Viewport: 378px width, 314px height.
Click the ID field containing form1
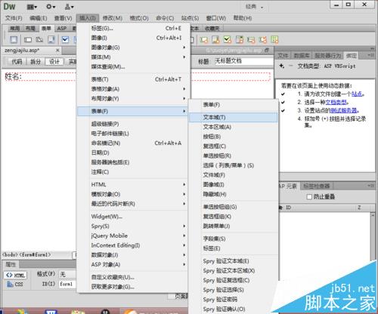click(67, 284)
